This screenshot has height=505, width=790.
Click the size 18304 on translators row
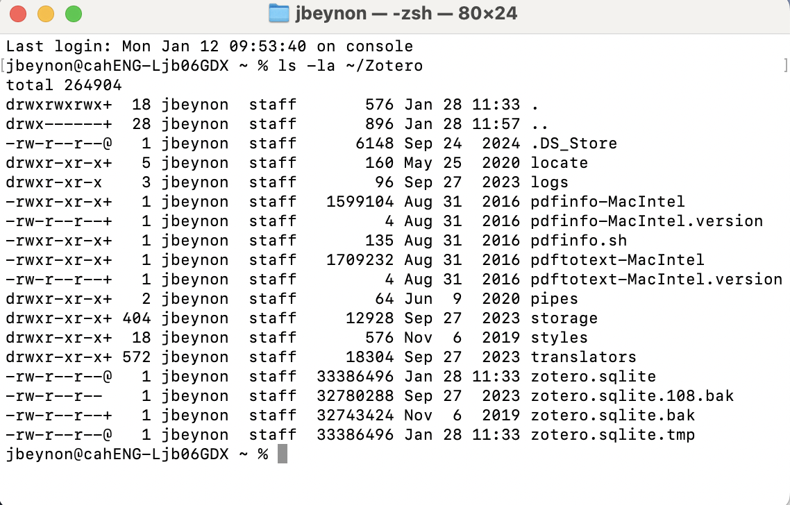tap(370, 357)
